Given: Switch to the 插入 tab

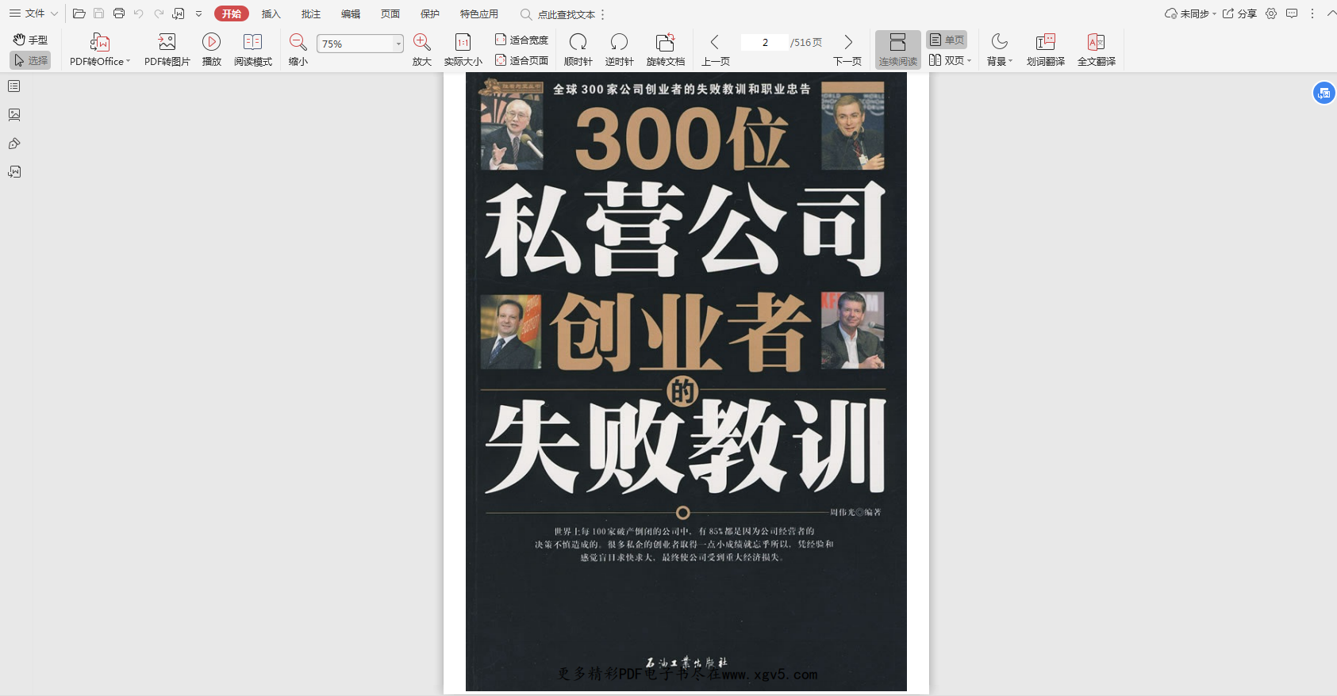Looking at the screenshot, I should point(271,13).
